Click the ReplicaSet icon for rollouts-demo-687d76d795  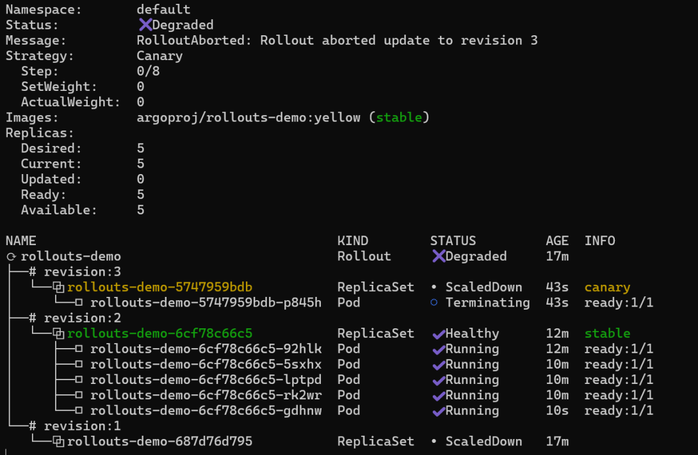click(59, 442)
